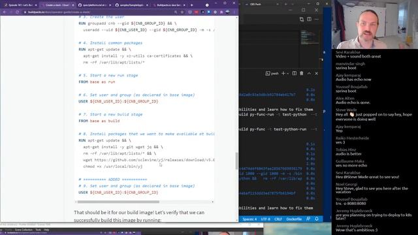
Task: Click the '# 4. Install common packages' comment
Action: [110, 43]
